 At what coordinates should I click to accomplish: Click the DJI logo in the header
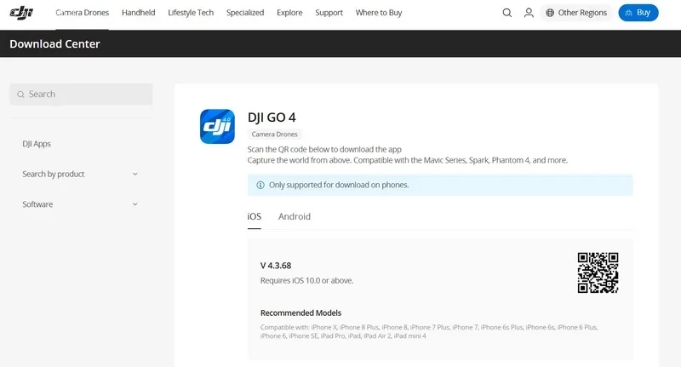(x=21, y=13)
